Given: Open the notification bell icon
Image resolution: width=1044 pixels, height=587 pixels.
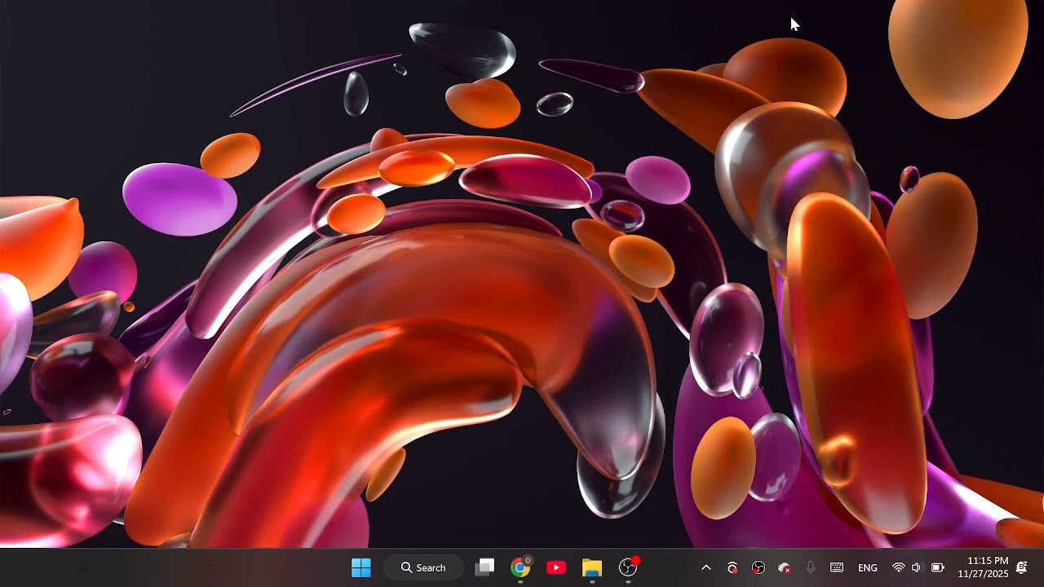Looking at the screenshot, I should click(x=1021, y=567).
